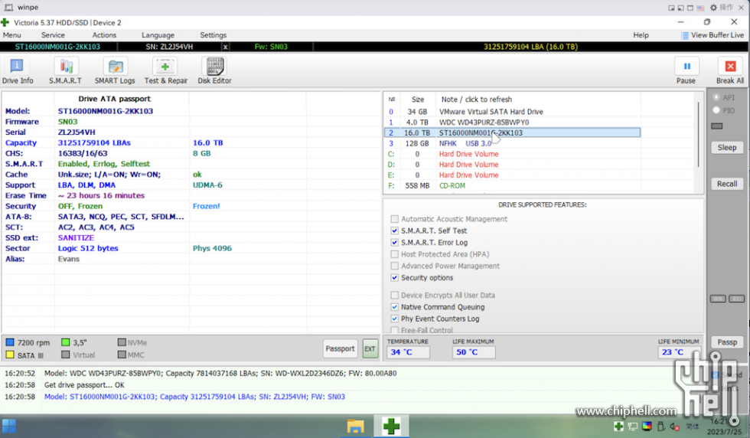Viewport: 750px width, 438px height.
Task: Open the Help menu
Action: pos(641,35)
